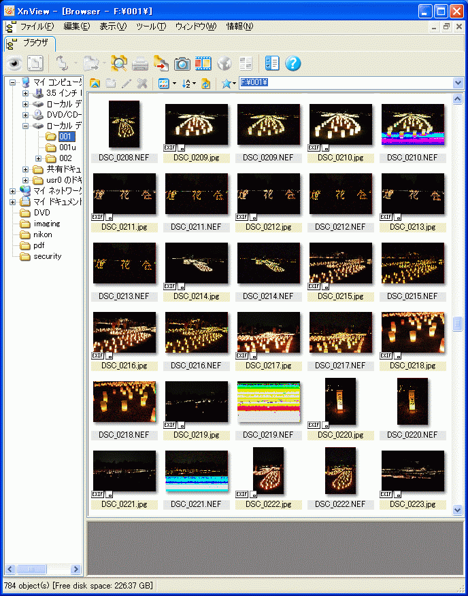Image resolution: width=468 pixels, height=596 pixels.
Task: Click the Print toolbar icon
Action: tap(140, 64)
